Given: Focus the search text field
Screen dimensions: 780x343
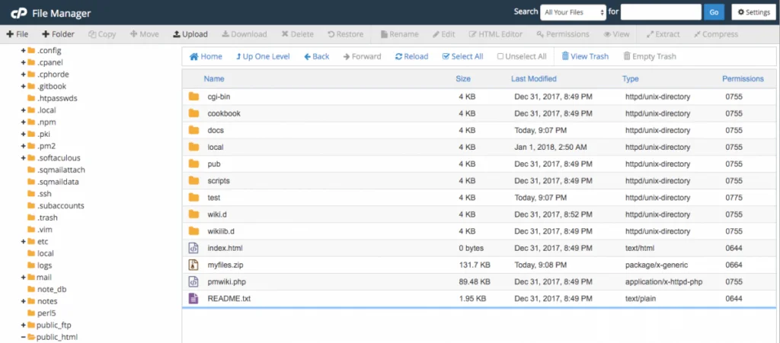Looking at the screenshot, I should pyautogui.click(x=660, y=12).
